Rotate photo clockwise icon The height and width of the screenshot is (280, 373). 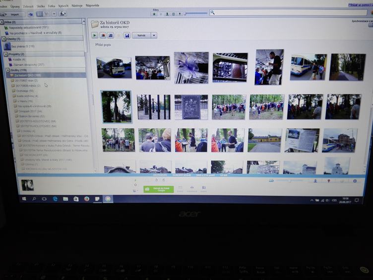[164, 180]
